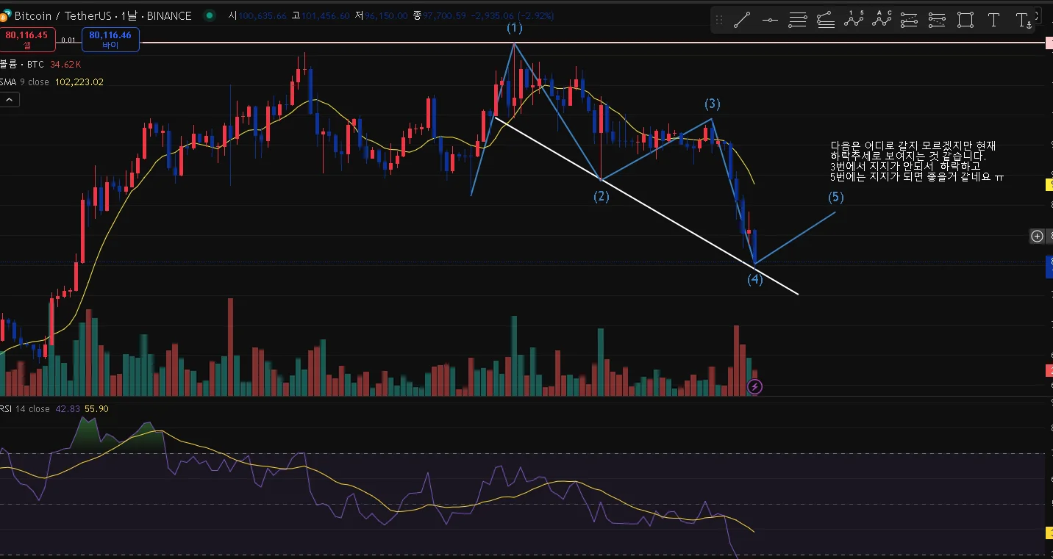Toggle the green market status indicator
The width and height of the screenshot is (1053, 559).
(210, 15)
